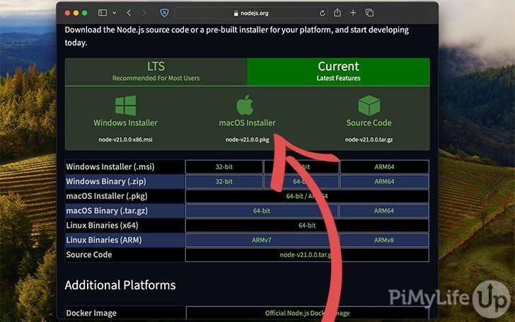
Task: Click the Windows Binary (.zip) row label
Action: click(106, 181)
